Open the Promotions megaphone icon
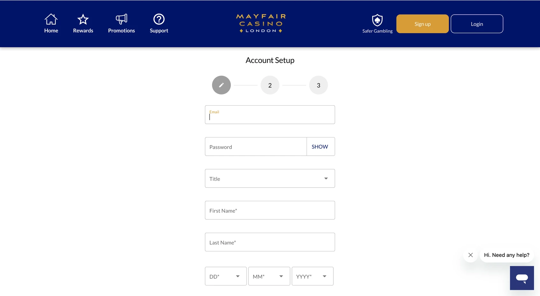This screenshot has width=540, height=296. pyautogui.click(x=121, y=19)
